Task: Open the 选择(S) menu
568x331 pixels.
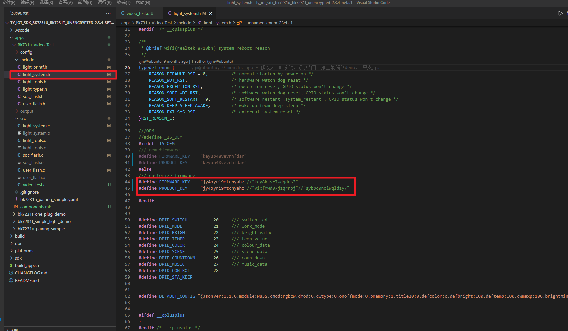Action: (x=46, y=3)
